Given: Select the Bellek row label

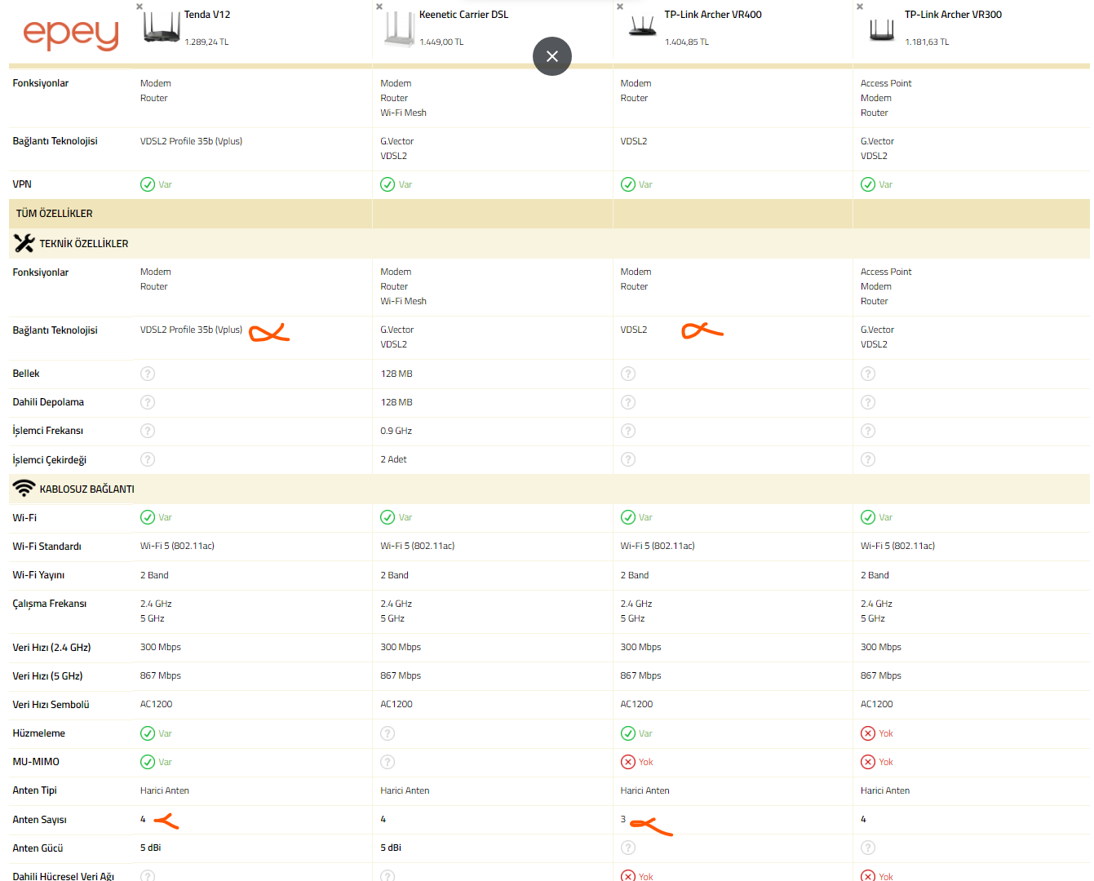Looking at the screenshot, I should point(26,374).
